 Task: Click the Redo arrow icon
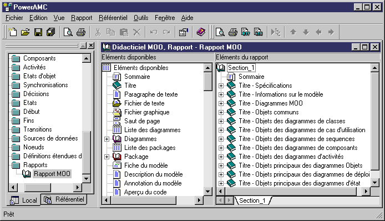coord(166,32)
